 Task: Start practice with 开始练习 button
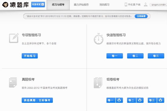pos(30,56)
